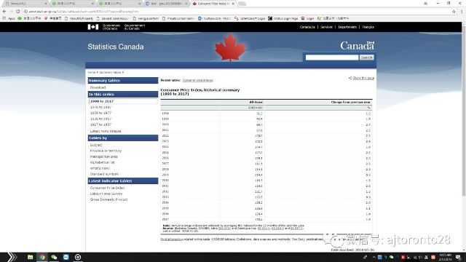Switch to the third browser tab
This screenshot has width=466, height=262.
(119, 4)
